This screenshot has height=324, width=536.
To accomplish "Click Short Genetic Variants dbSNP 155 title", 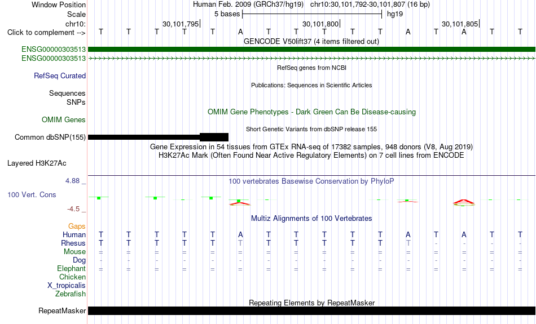I will (x=311, y=129).
